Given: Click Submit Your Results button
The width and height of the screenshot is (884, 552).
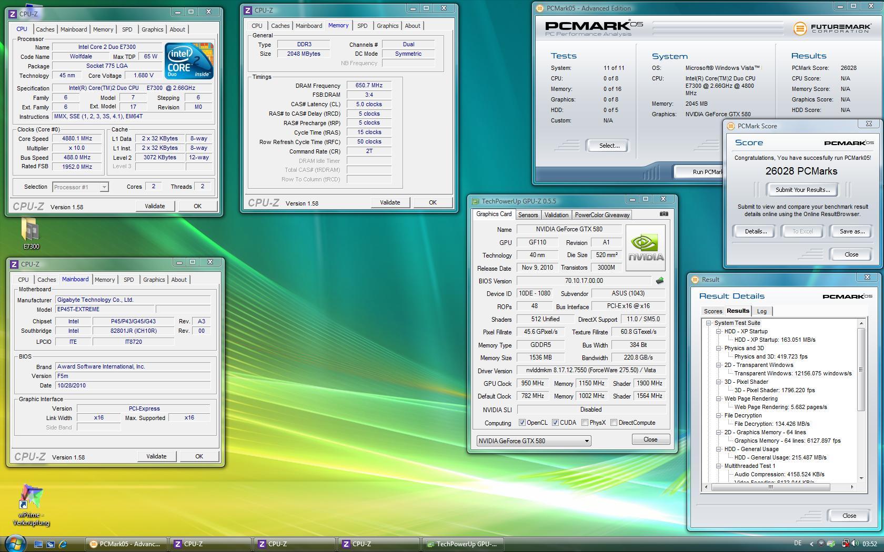Looking at the screenshot, I should (802, 190).
